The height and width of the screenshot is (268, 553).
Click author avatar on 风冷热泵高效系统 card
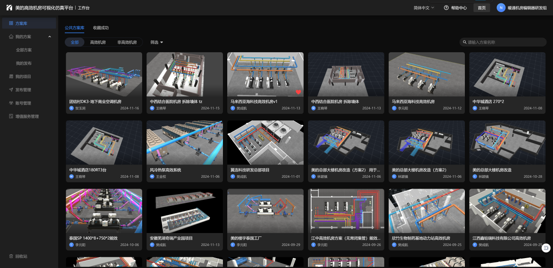pyautogui.click(x=152, y=177)
